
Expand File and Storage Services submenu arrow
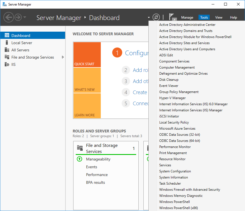(63, 57)
